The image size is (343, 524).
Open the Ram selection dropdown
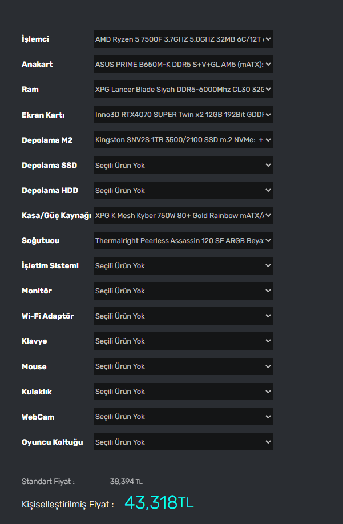(183, 89)
